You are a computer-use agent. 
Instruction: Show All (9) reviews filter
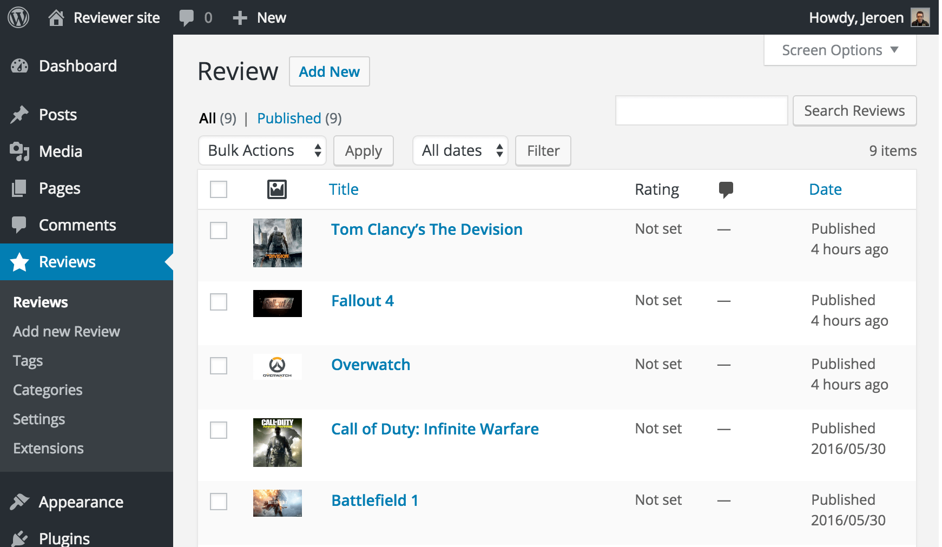point(218,118)
